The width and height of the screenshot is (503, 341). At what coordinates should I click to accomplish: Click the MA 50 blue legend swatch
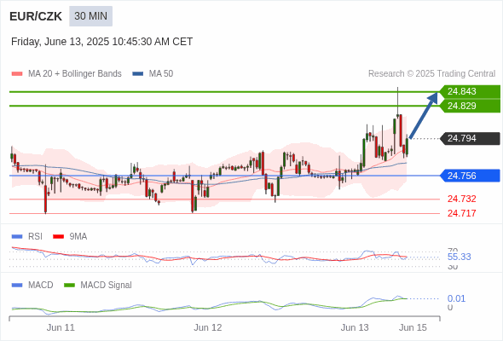pyautogui.click(x=137, y=74)
